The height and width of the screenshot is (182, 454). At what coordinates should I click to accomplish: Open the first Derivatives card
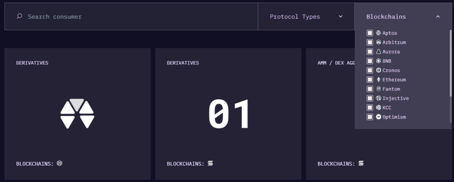coord(77,113)
